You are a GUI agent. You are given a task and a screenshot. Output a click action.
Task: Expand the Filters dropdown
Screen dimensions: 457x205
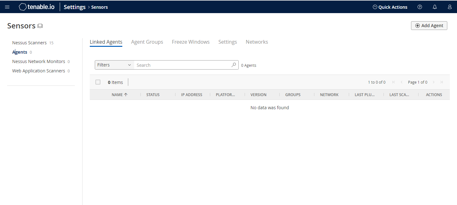tap(114, 65)
